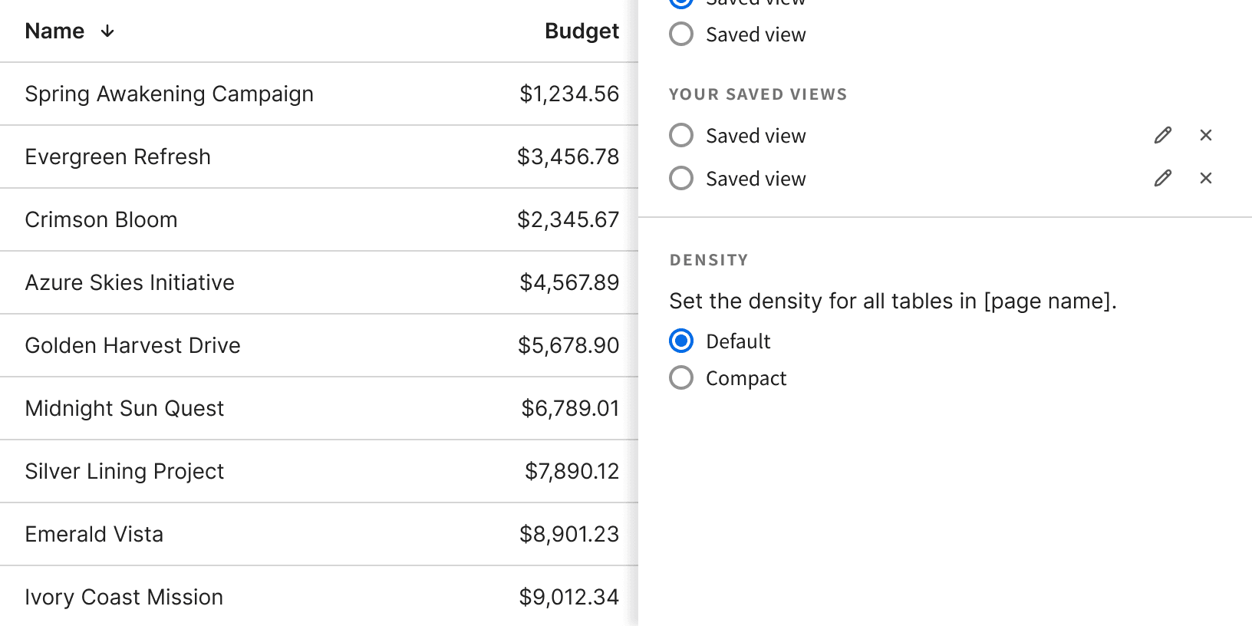The width and height of the screenshot is (1252, 626).
Task: Edit the first saved view under Your Saved Views
Action: pyautogui.click(x=1162, y=136)
